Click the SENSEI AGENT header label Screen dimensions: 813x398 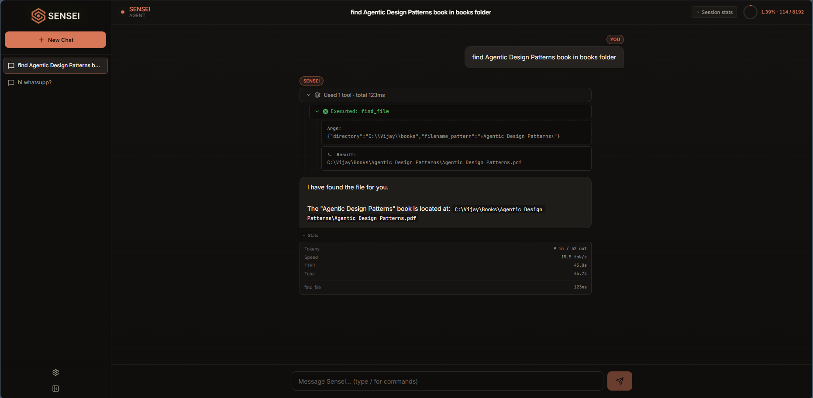139,12
